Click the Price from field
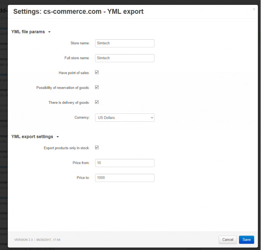The image size is (261, 250). (x=125, y=163)
